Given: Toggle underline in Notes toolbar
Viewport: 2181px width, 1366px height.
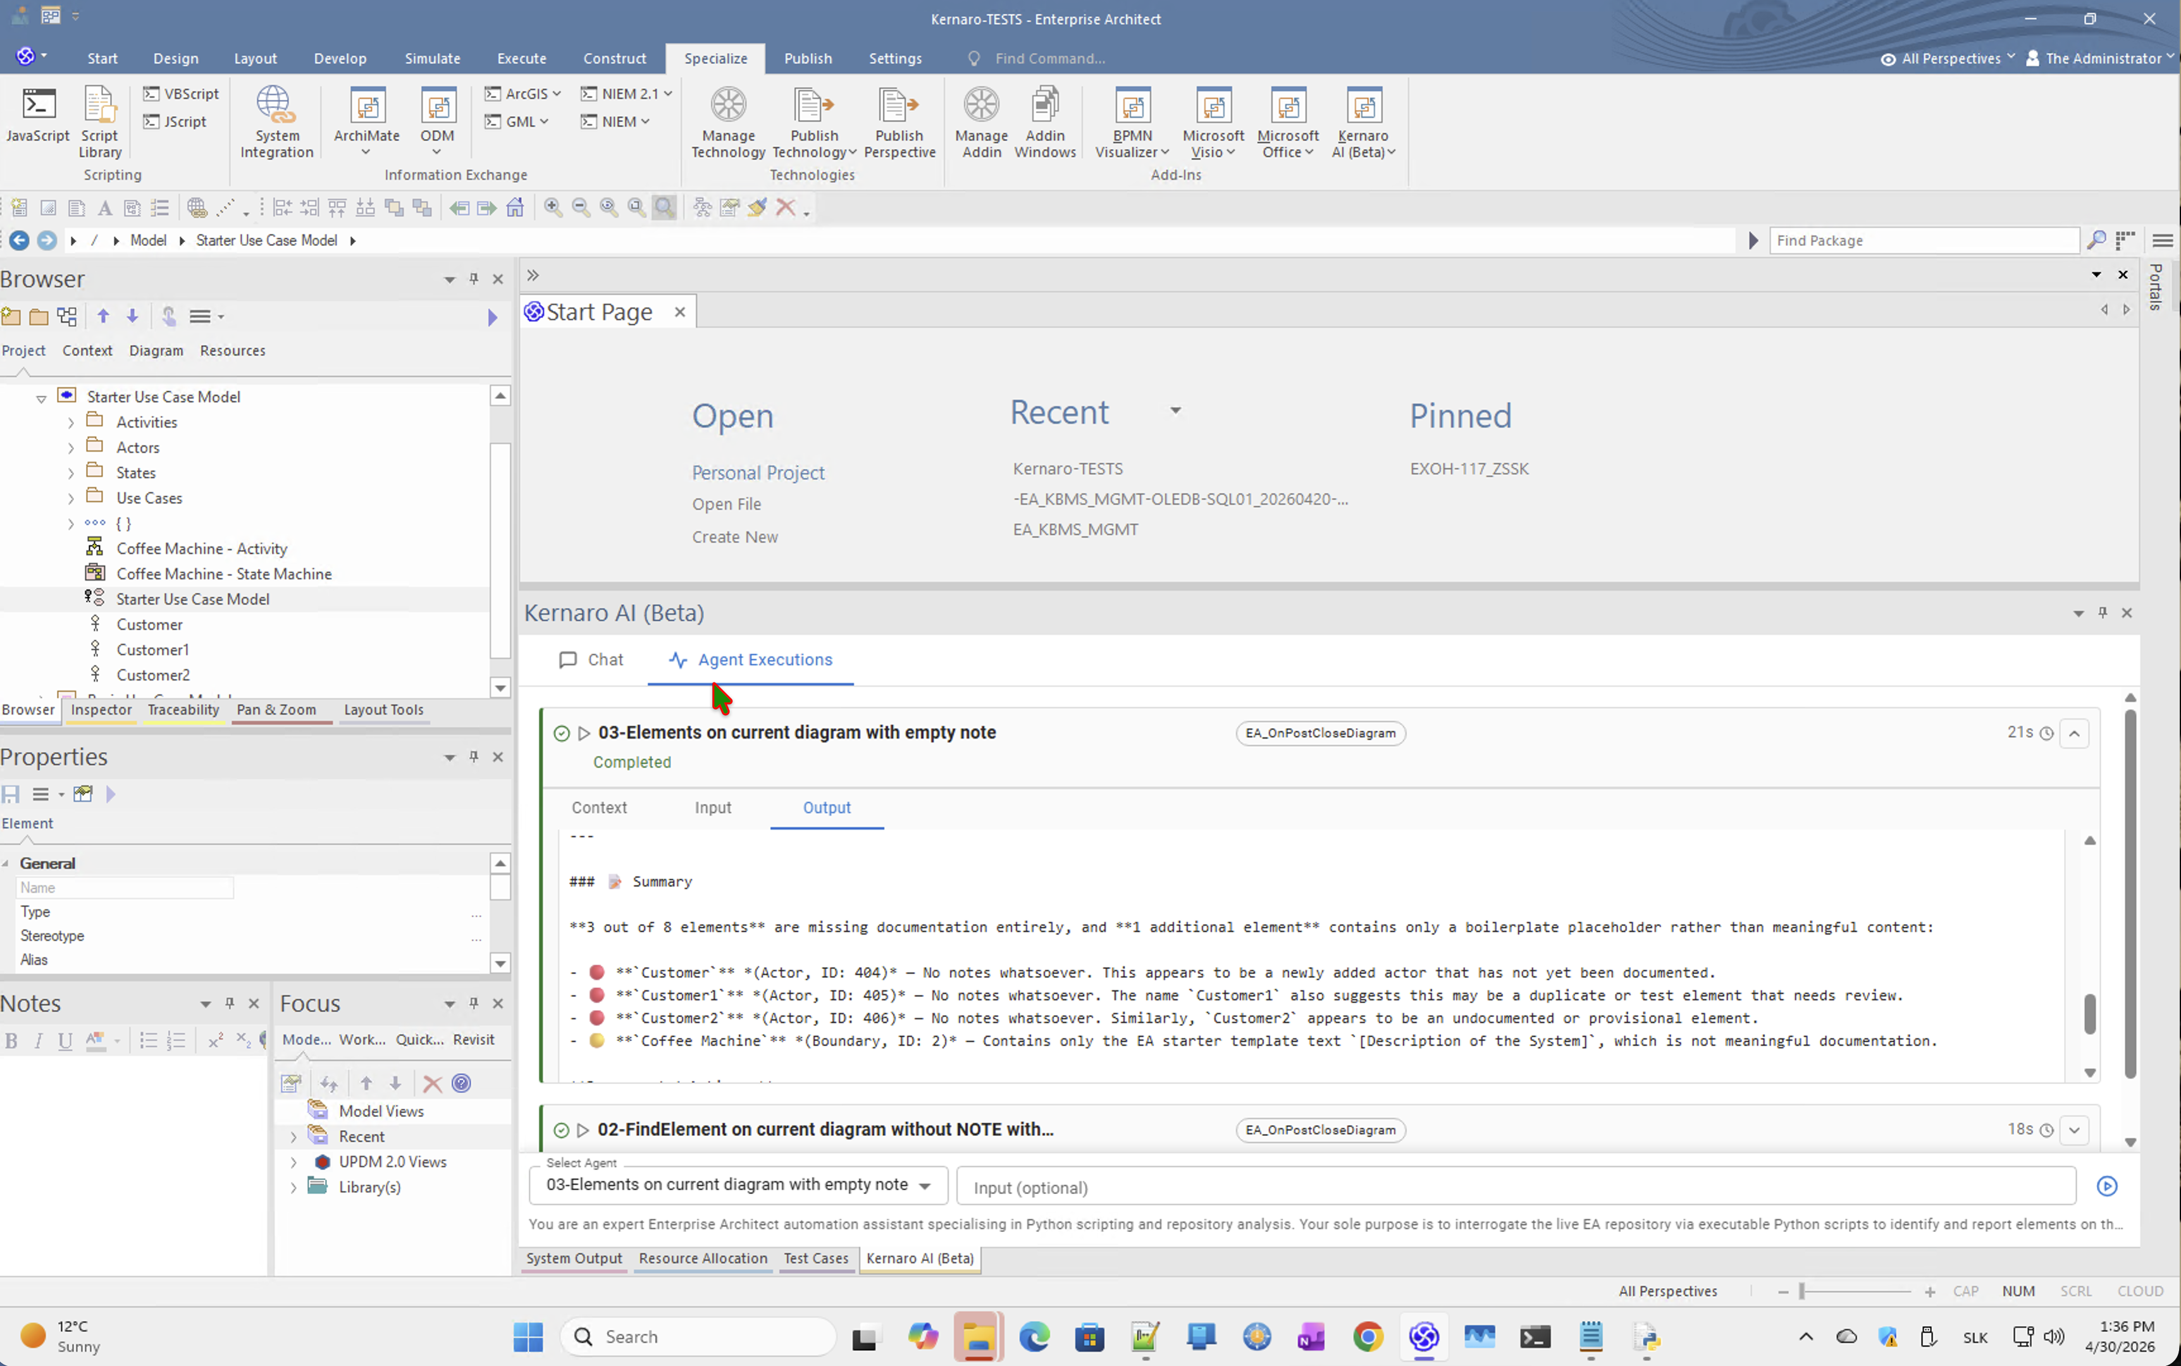Looking at the screenshot, I should (65, 1041).
